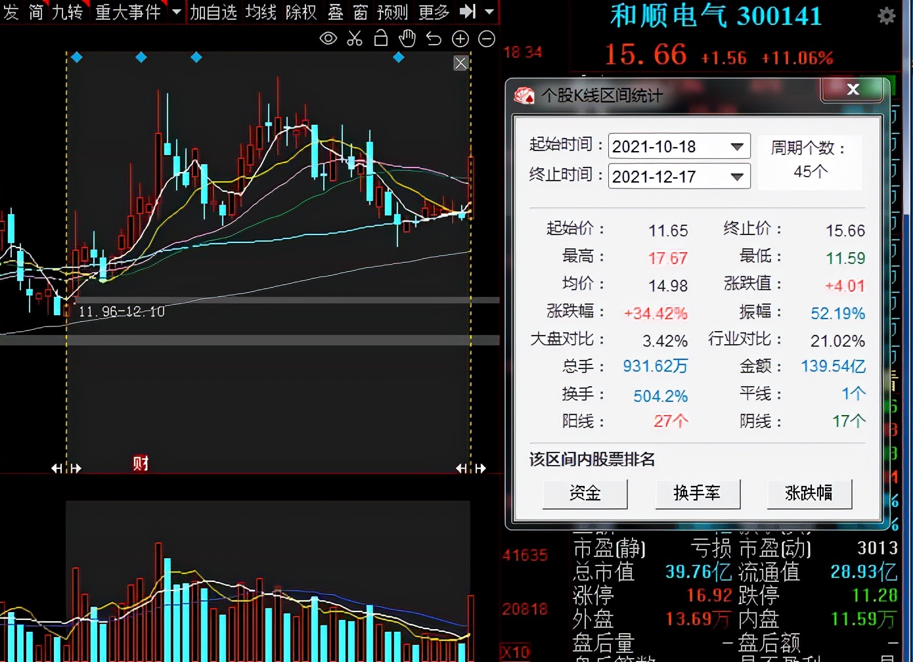Open the 终止时间 end date dropdown
This screenshot has height=662, width=913.
tap(737, 177)
